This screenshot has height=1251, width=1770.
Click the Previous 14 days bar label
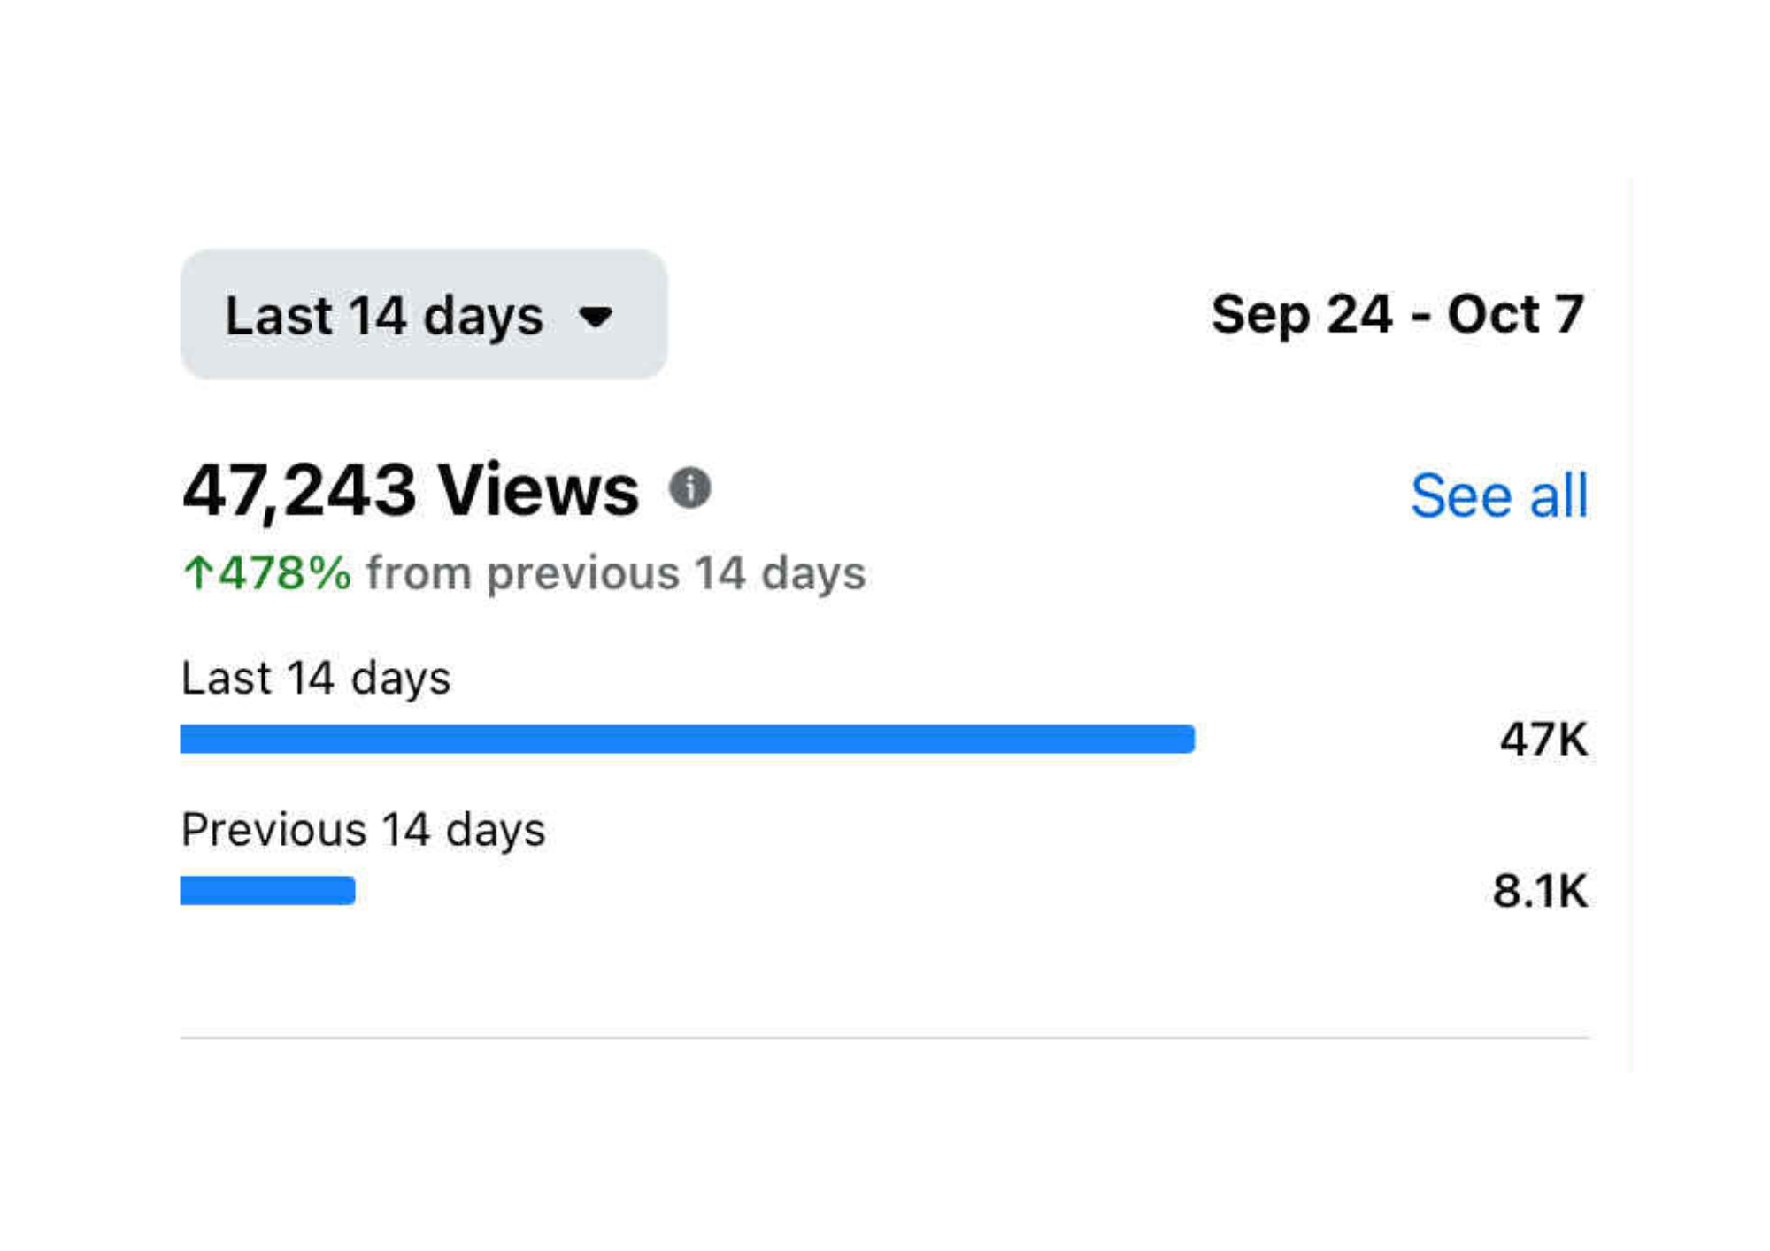[363, 830]
